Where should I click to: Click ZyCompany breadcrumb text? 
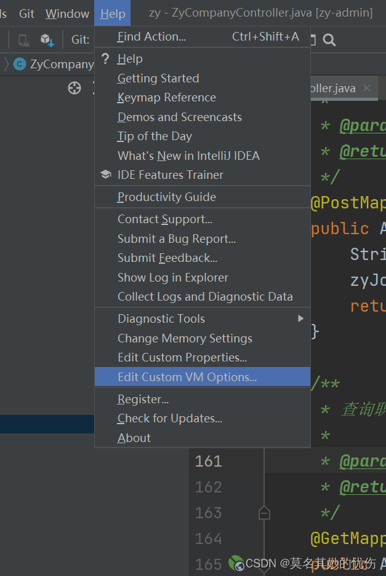tap(62, 64)
